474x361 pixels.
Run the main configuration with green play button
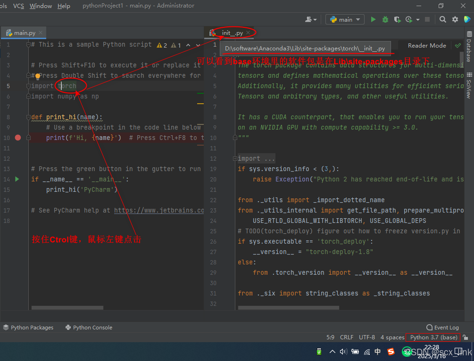pos(373,20)
